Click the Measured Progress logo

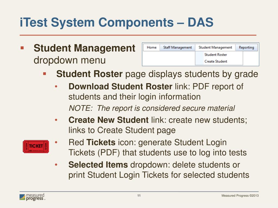pos(33,197)
